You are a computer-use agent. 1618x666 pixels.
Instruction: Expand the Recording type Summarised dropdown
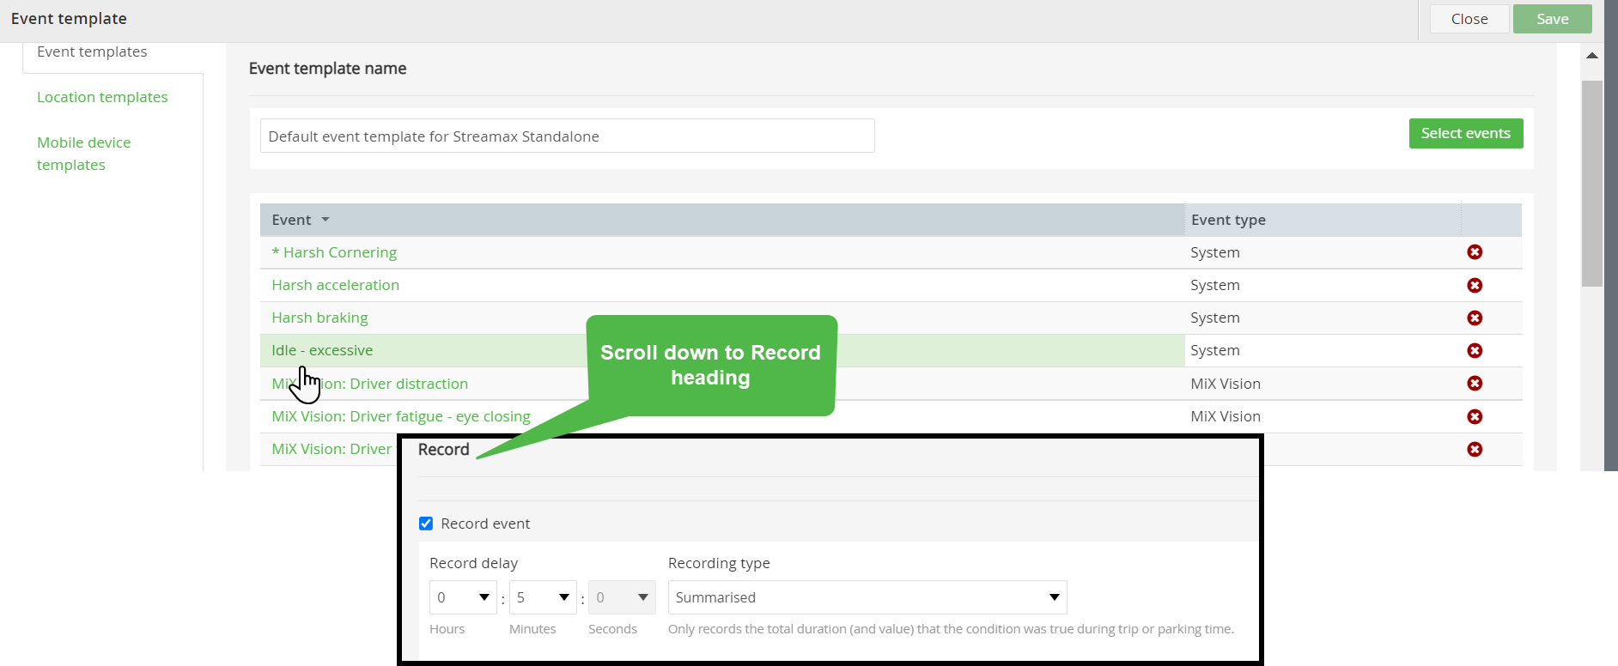(867, 597)
